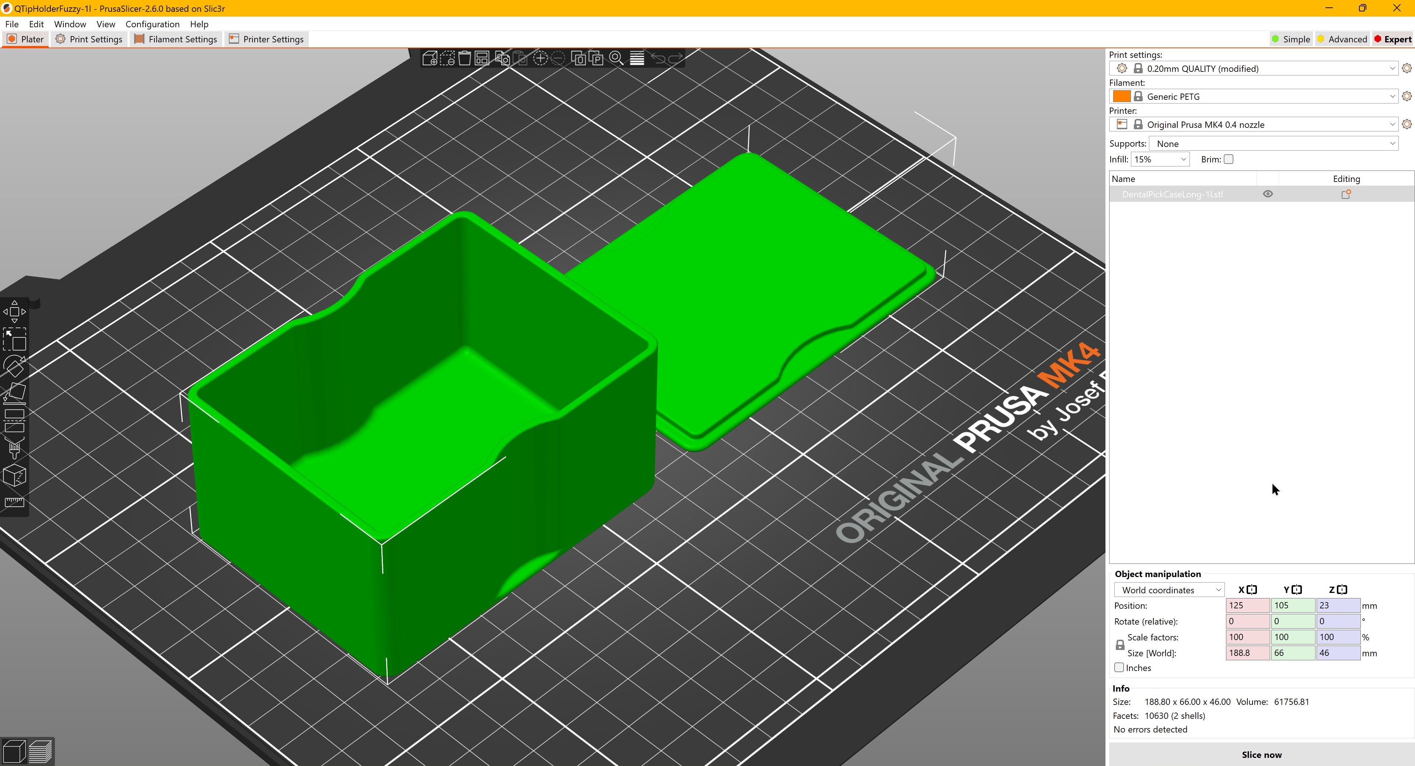Arrange objects on the build plate
This screenshot has height=766, width=1415.
(x=482, y=58)
